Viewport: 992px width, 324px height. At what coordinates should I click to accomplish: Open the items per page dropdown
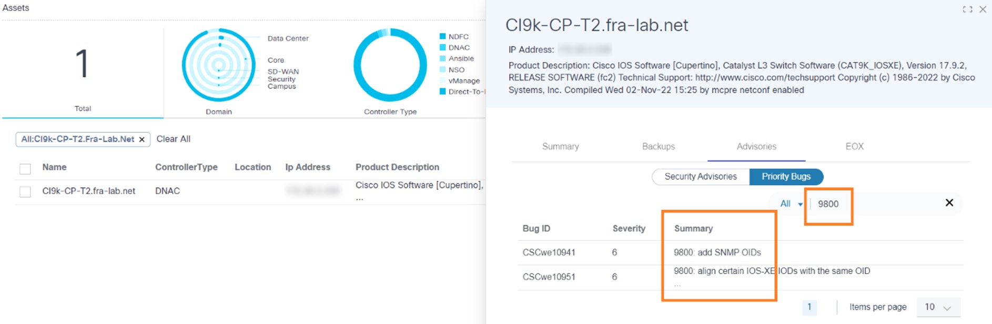point(938,307)
